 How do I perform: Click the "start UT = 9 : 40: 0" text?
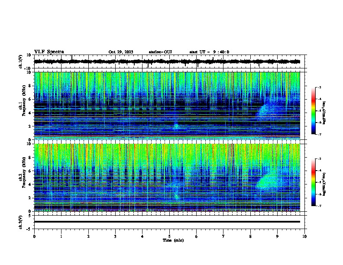(209, 52)
